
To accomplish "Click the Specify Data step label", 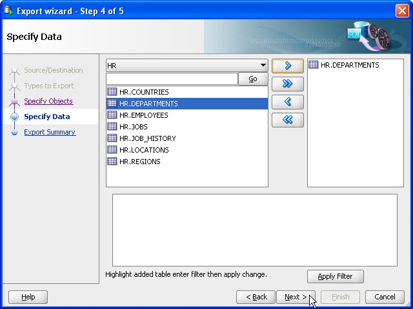I will pyautogui.click(x=47, y=117).
